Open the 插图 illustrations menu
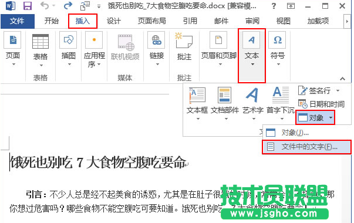 tap(68, 49)
